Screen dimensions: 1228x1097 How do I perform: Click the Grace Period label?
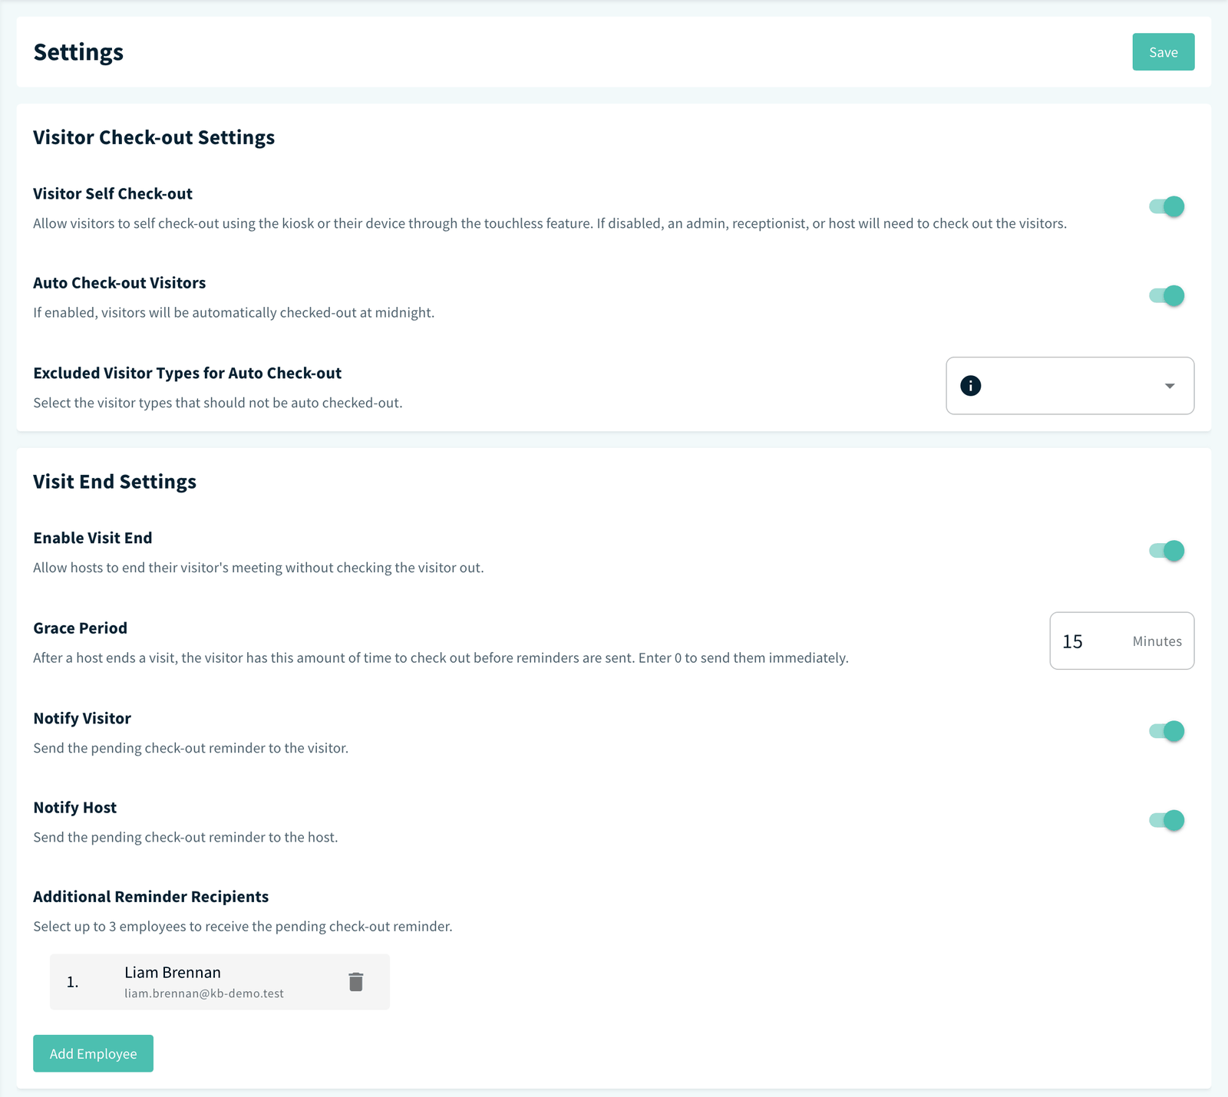point(80,628)
